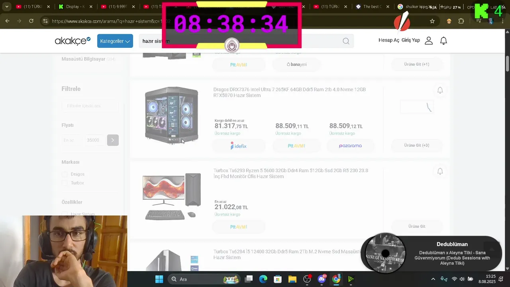Viewport: 510px width, 287px height.
Task: Set price alarm bell for Dragos DRX7376
Action: click(x=440, y=90)
